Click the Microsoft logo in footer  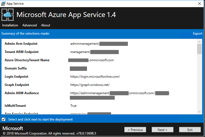pos(13,128)
